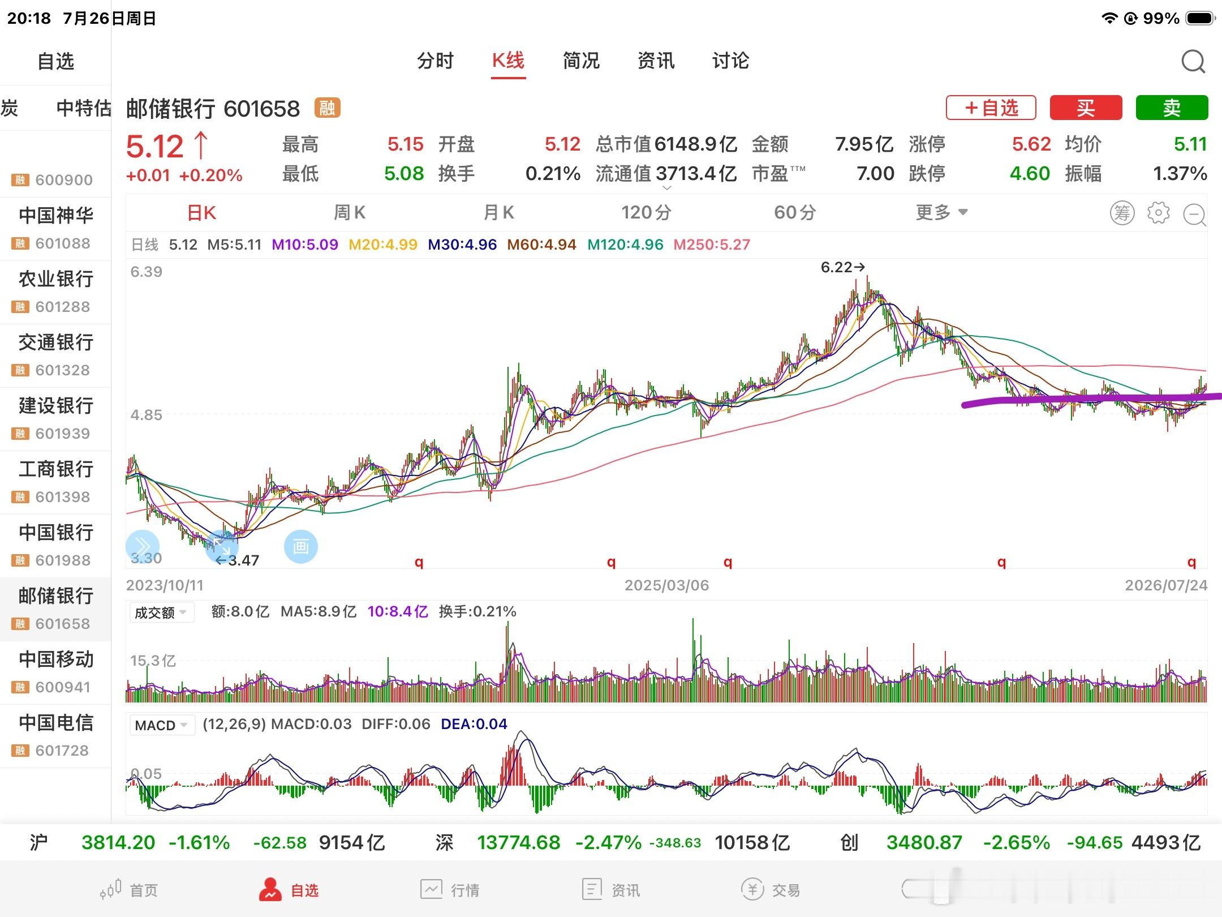The height and width of the screenshot is (917, 1222).
Task: Select the 60分 chart period
Action: pyautogui.click(x=795, y=213)
